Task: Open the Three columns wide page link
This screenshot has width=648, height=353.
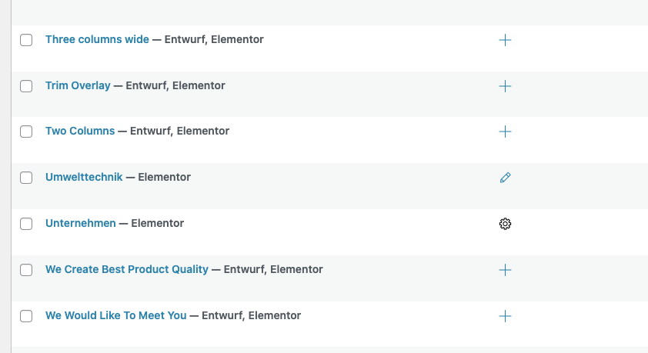Action: coord(97,39)
